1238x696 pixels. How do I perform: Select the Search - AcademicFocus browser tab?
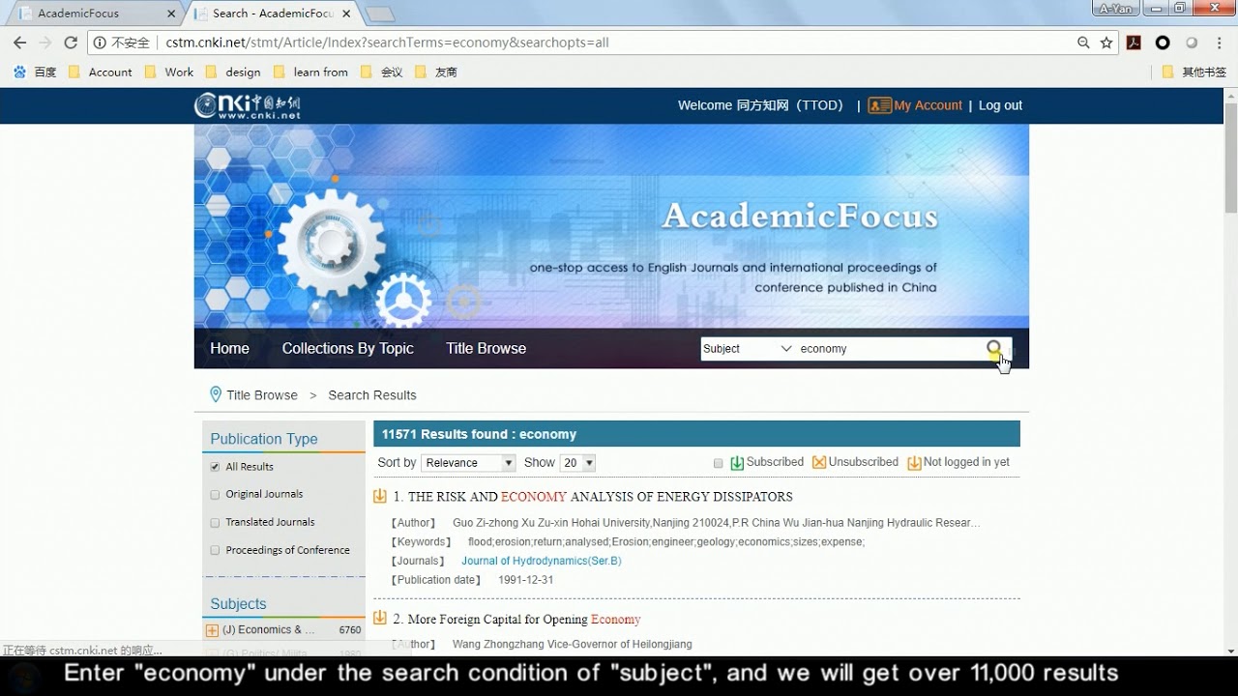(273, 14)
